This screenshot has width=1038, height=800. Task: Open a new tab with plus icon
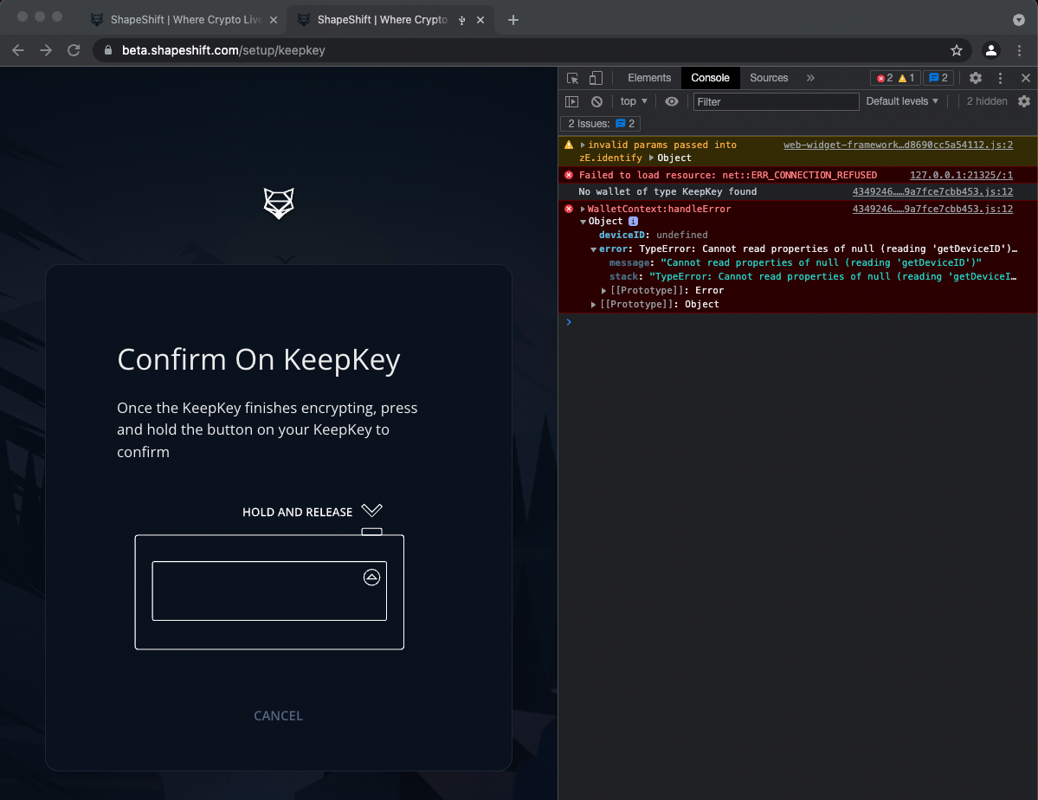513,20
